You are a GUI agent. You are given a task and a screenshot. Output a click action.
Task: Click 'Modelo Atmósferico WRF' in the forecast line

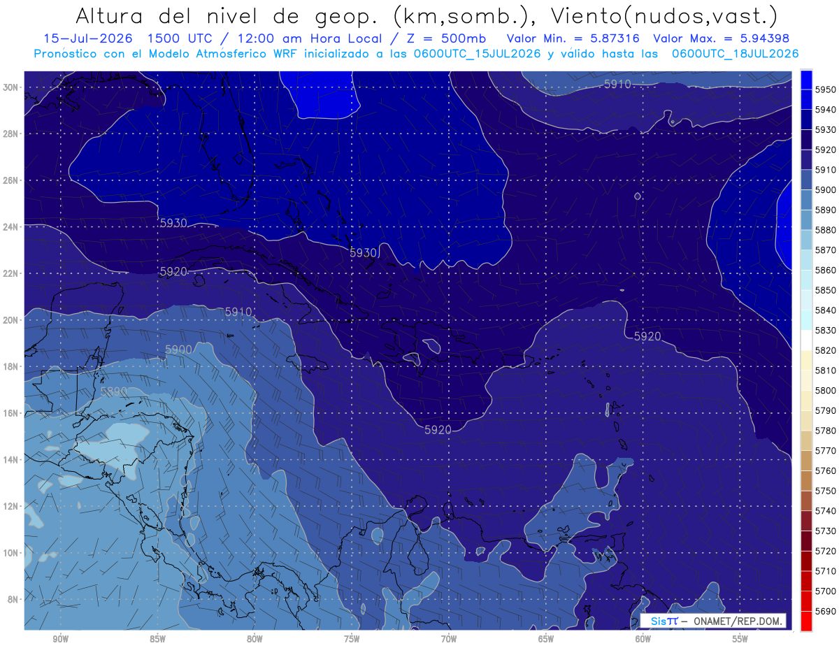pos(222,54)
